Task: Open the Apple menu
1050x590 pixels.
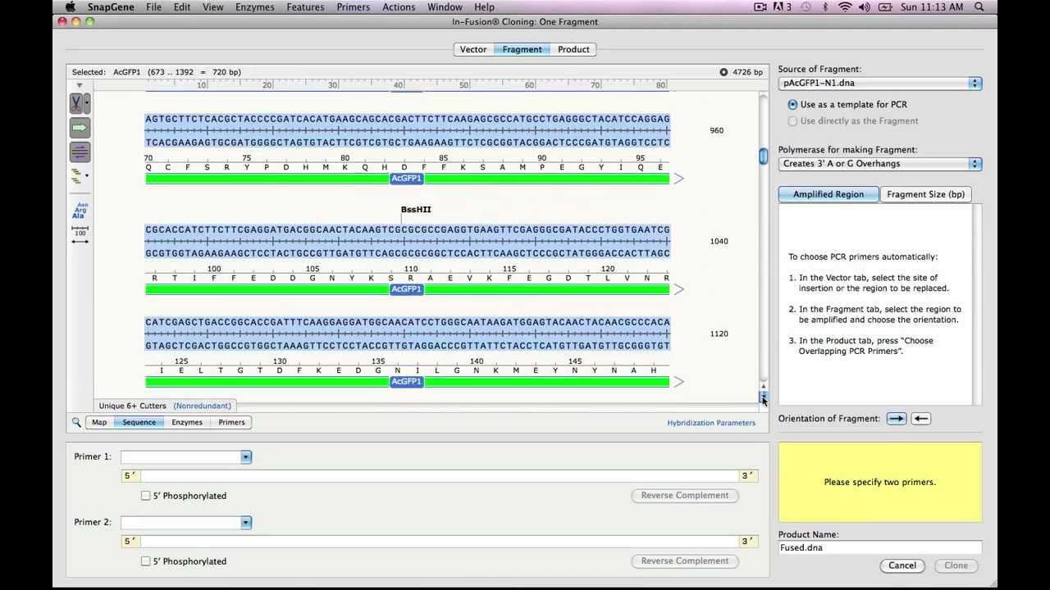Action: [x=70, y=7]
